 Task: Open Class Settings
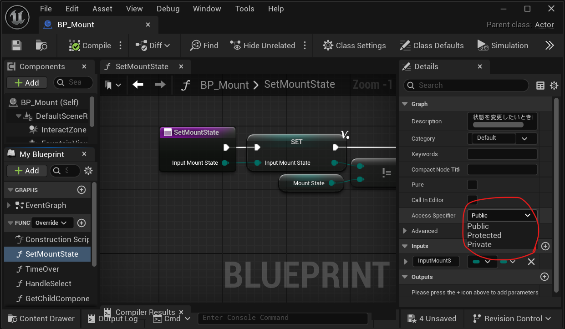(354, 46)
